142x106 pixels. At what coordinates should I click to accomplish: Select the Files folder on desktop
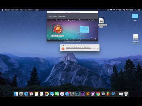(x=135, y=16)
